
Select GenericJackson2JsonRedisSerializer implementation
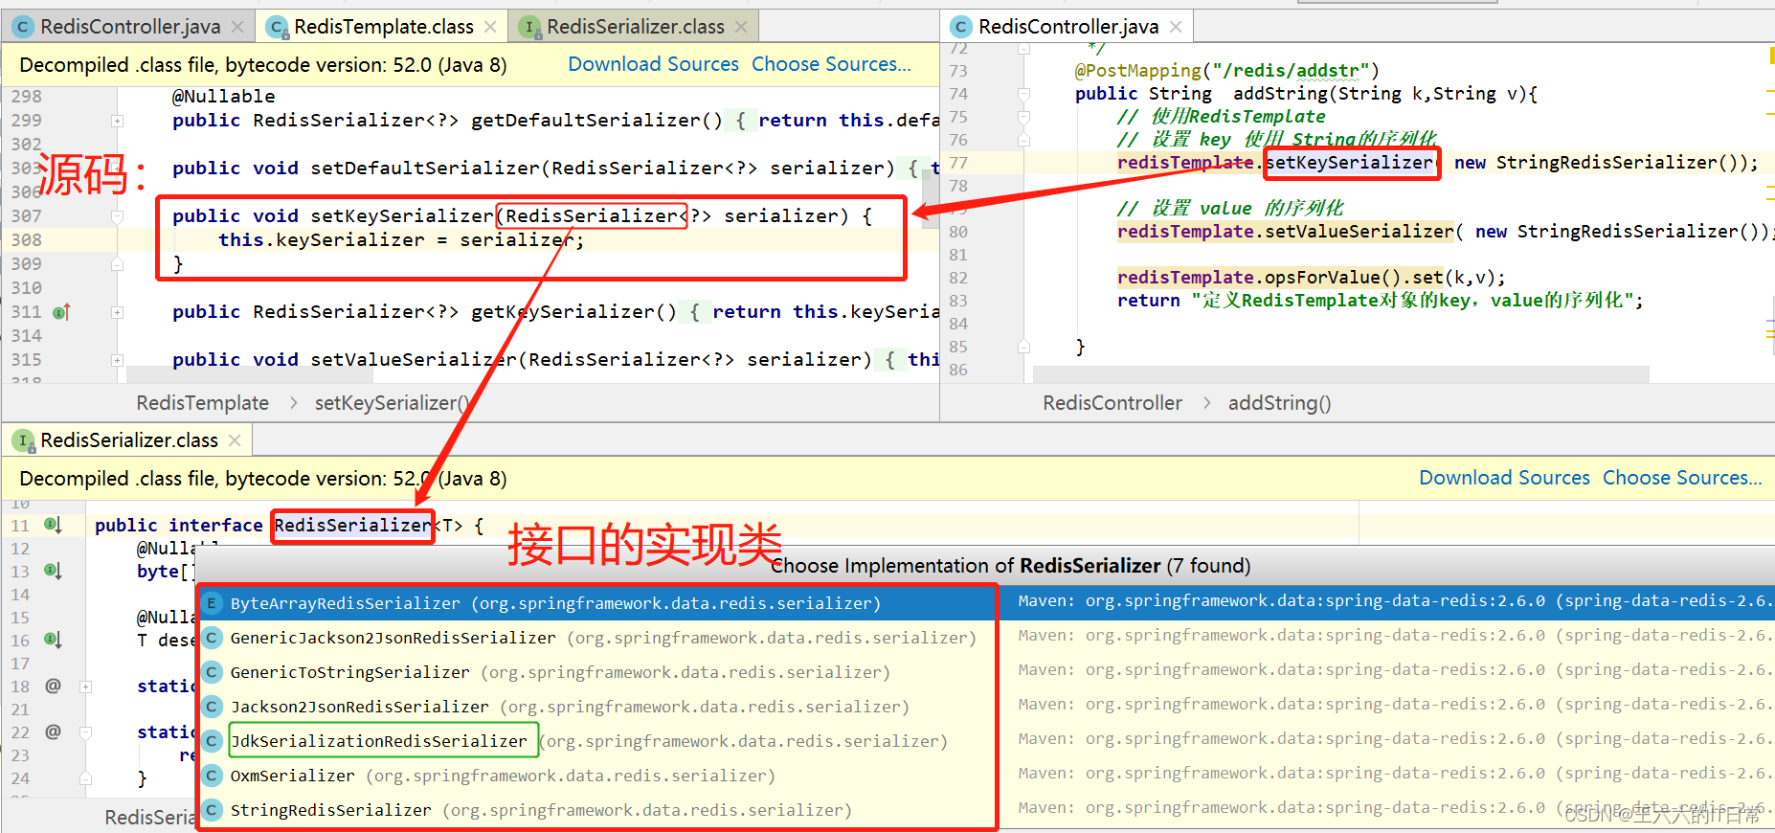pyautogui.click(x=597, y=638)
